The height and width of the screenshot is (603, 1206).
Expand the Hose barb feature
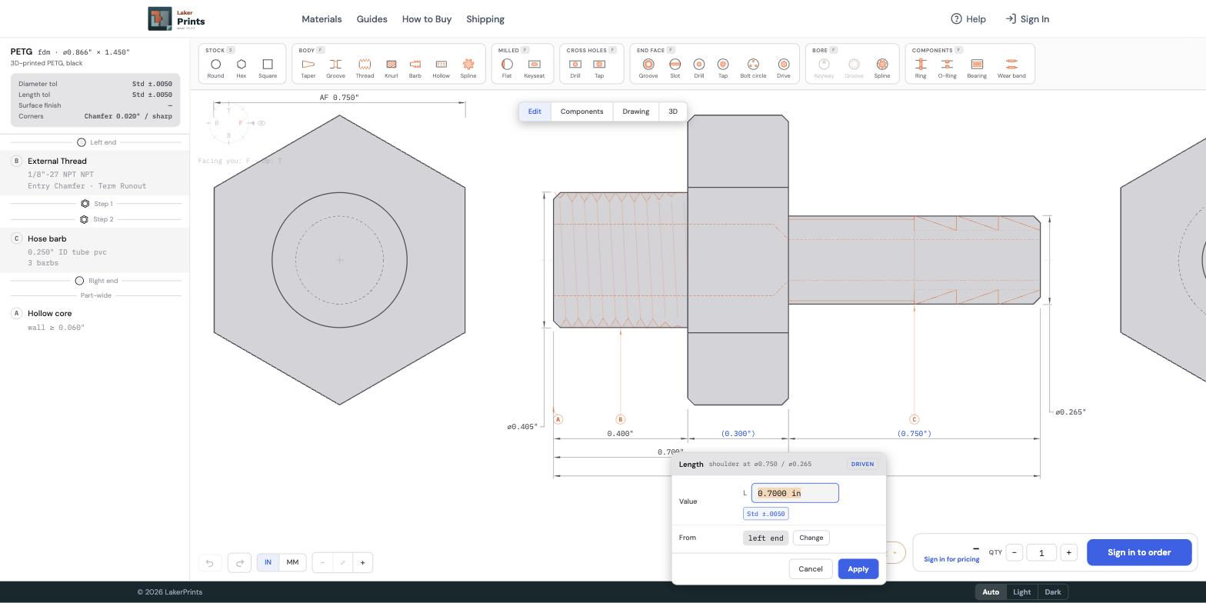coord(95,250)
